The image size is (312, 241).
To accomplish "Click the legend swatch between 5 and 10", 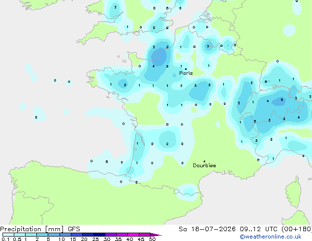I will click(54, 235).
